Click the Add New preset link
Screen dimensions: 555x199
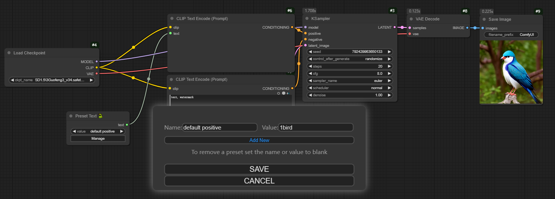(259, 140)
